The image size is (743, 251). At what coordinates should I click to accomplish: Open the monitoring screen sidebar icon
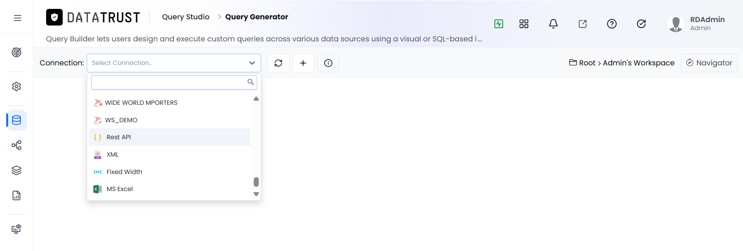pyautogui.click(x=16, y=229)
